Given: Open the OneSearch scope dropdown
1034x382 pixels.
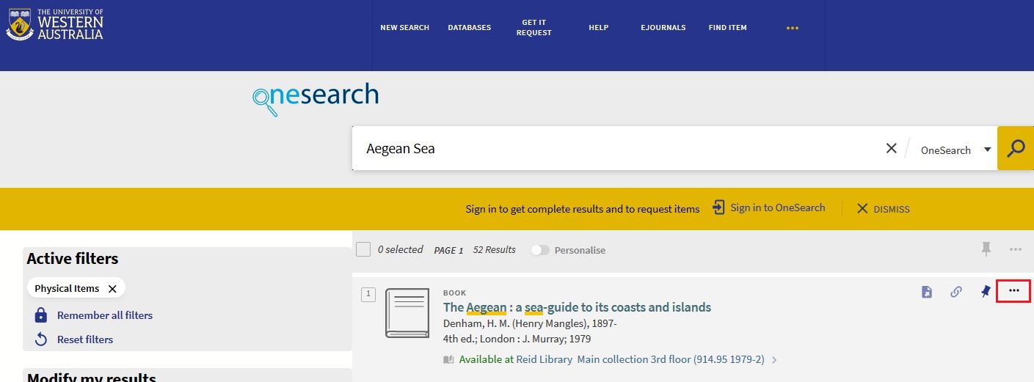Looking at the screenshot, I should click(955, 150).
